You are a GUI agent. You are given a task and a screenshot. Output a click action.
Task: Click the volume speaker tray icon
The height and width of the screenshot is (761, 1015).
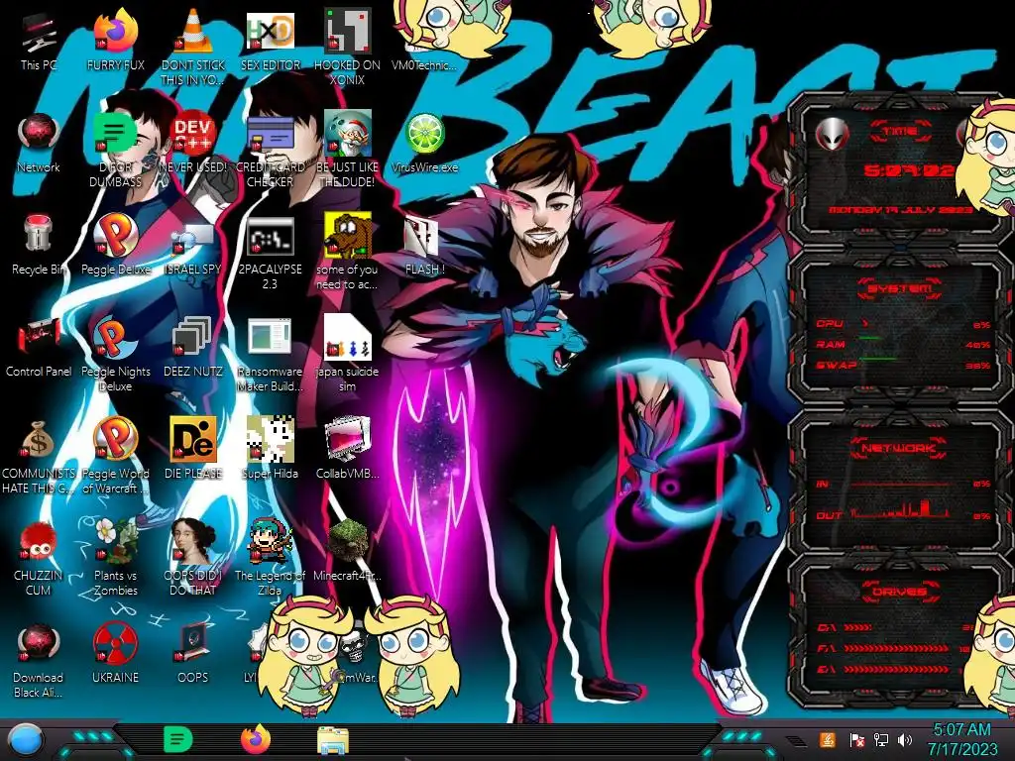[x=905, y=739]
